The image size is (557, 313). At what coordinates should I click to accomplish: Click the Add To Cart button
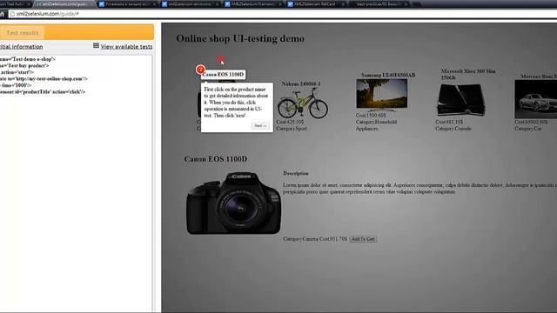click(x=363, y=239)
